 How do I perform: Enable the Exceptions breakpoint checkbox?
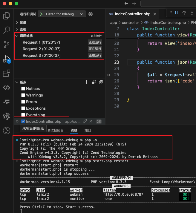point(23,108)
